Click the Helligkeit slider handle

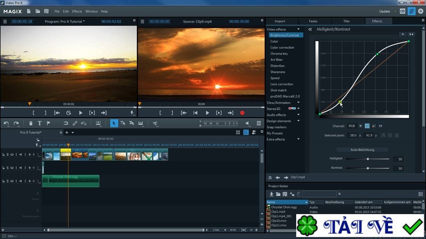(x=368, y=159)
